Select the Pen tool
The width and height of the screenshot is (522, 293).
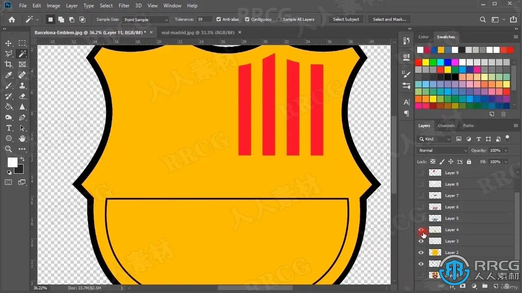click(x=22, y=117)
